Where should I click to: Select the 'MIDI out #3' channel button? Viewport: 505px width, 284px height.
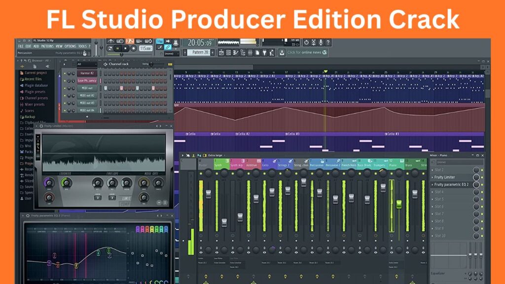87,103
